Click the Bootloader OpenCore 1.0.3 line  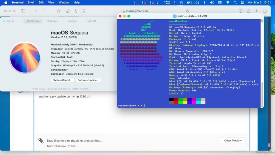coord(72,74)
